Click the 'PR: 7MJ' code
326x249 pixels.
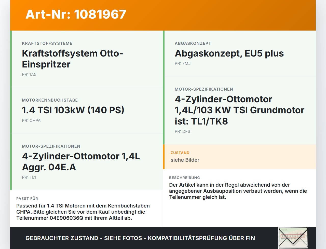click(183, 64)
